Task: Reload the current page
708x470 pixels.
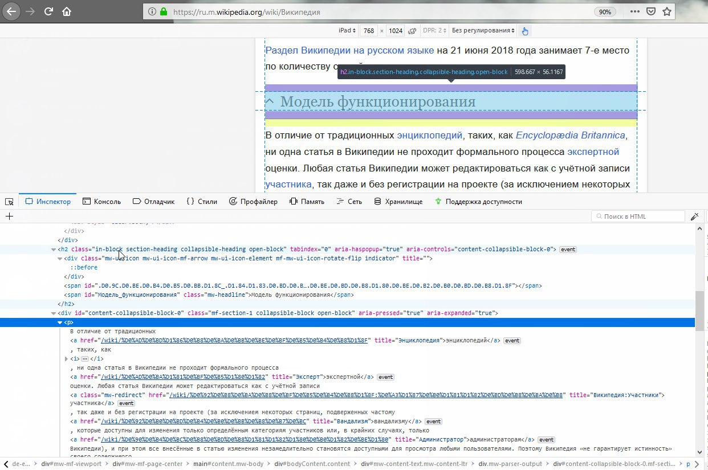Action: (x=49, y=11)
